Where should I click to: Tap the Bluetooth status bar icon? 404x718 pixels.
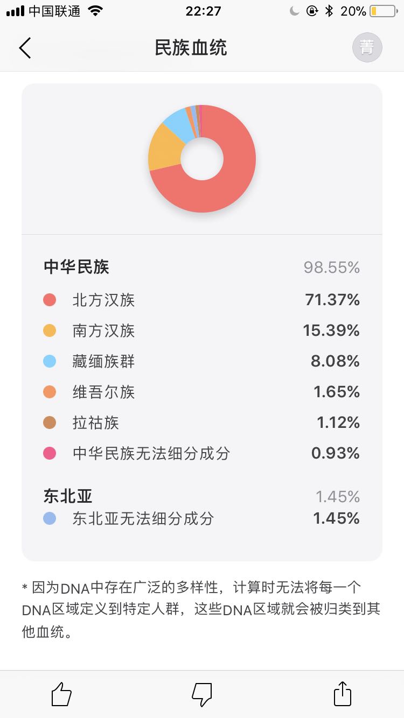(329, 11)
